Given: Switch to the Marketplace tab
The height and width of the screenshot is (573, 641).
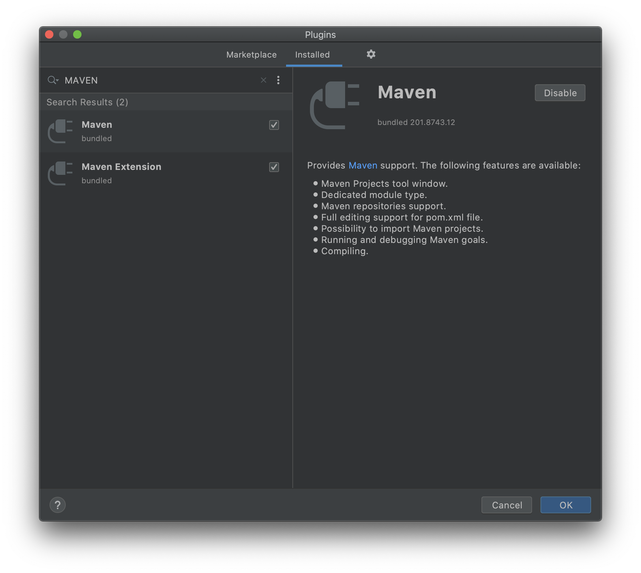Looking at the screenshot, I should 251,54.
